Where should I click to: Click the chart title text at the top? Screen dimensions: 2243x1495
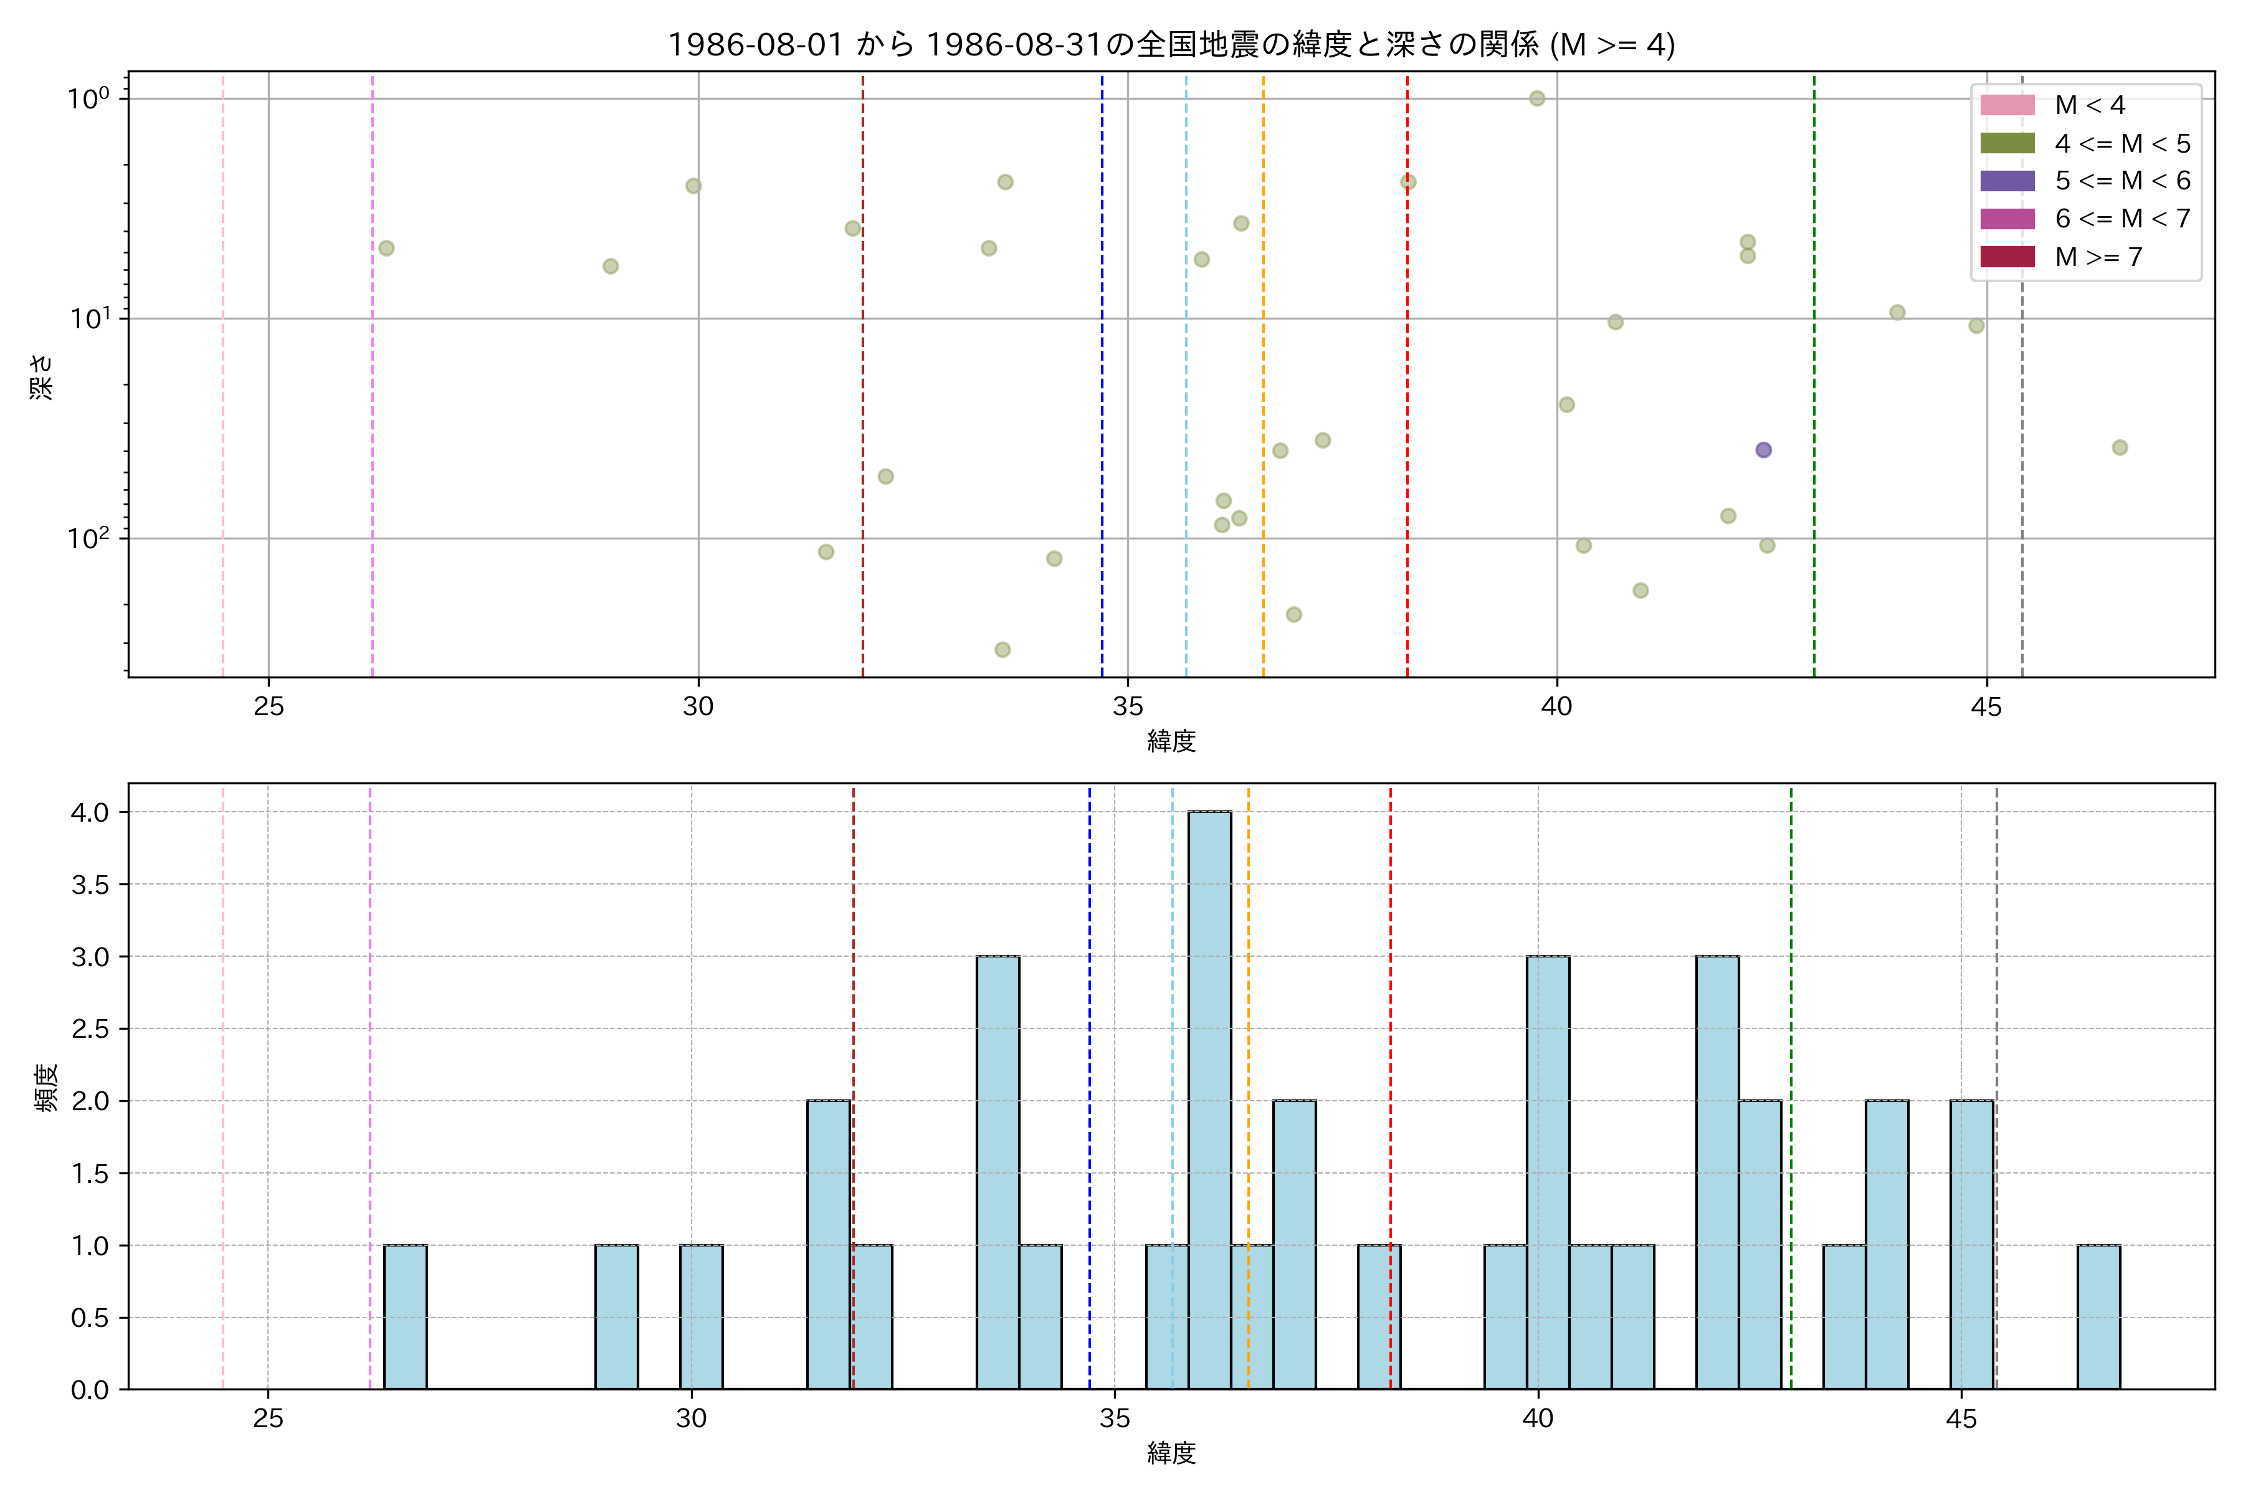pos(1171,44)
